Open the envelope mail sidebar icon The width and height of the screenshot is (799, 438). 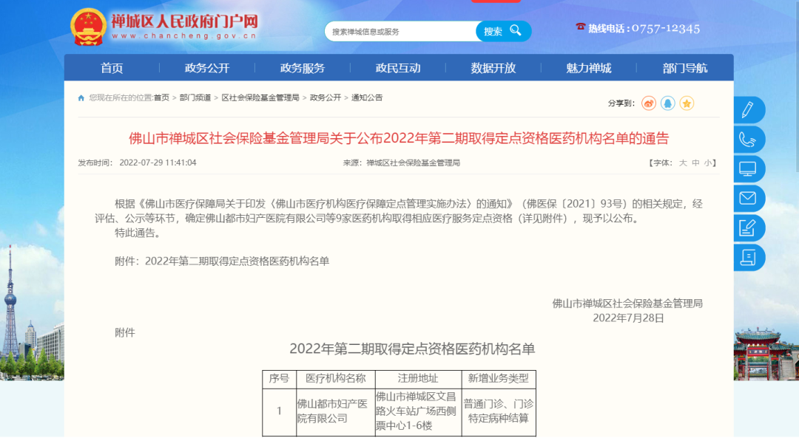point(748,199)
